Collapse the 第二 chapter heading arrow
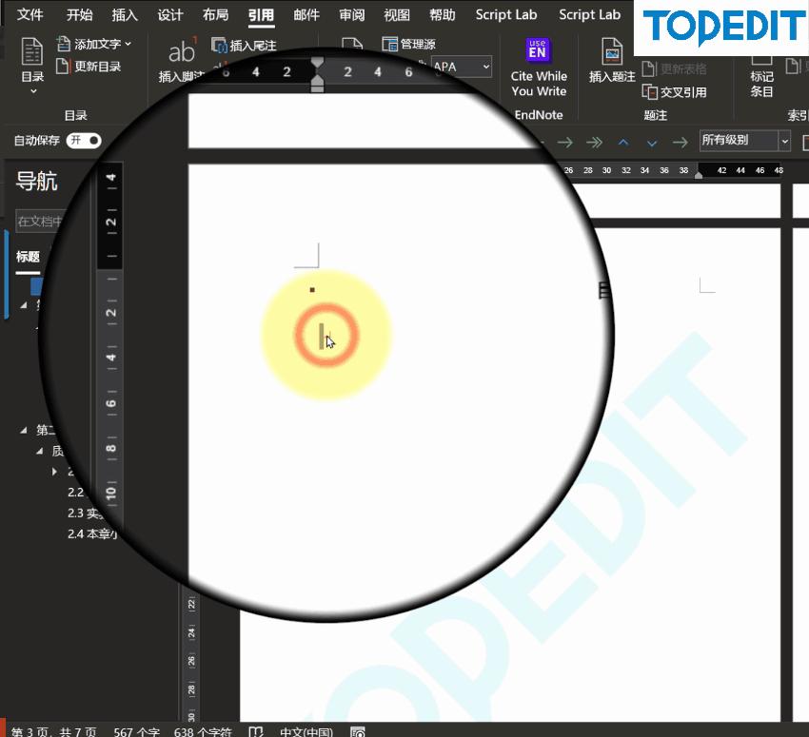Image resolution: width=809 pixels, height=737 pixels. coord(24,430)
